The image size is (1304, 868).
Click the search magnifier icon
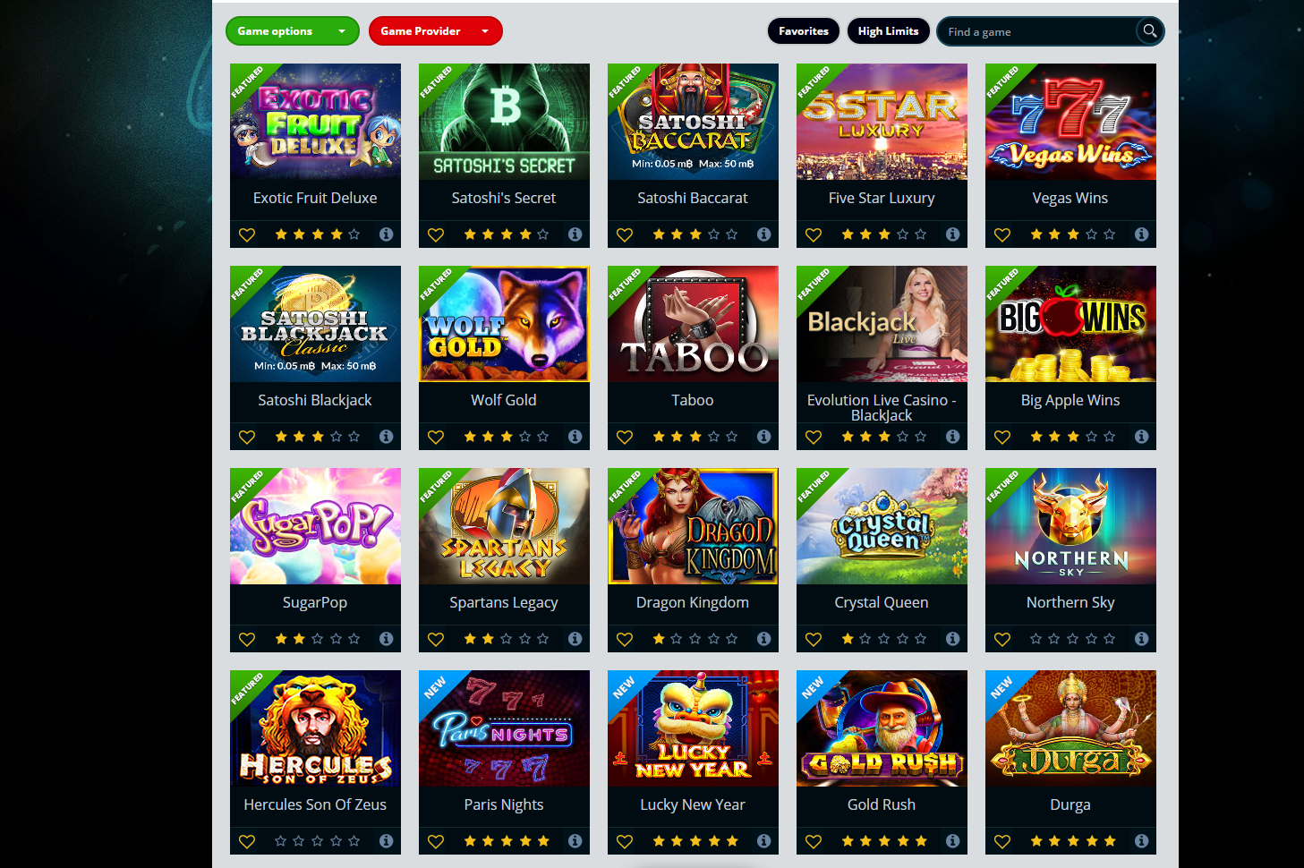[x=1149, y=31]
